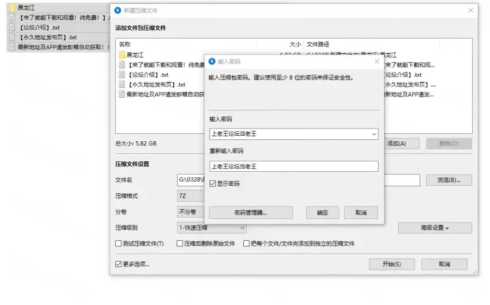Click the 【永久地址发布页】.txt file icon in archive list
Screen dimensions: 490x305
pyautogui.click(x=122, y=84)
